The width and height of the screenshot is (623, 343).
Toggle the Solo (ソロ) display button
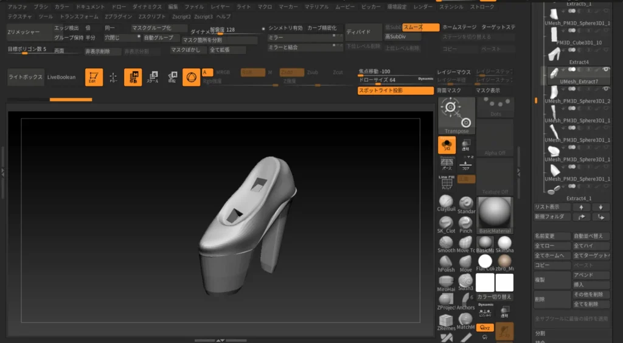point(447,145)
